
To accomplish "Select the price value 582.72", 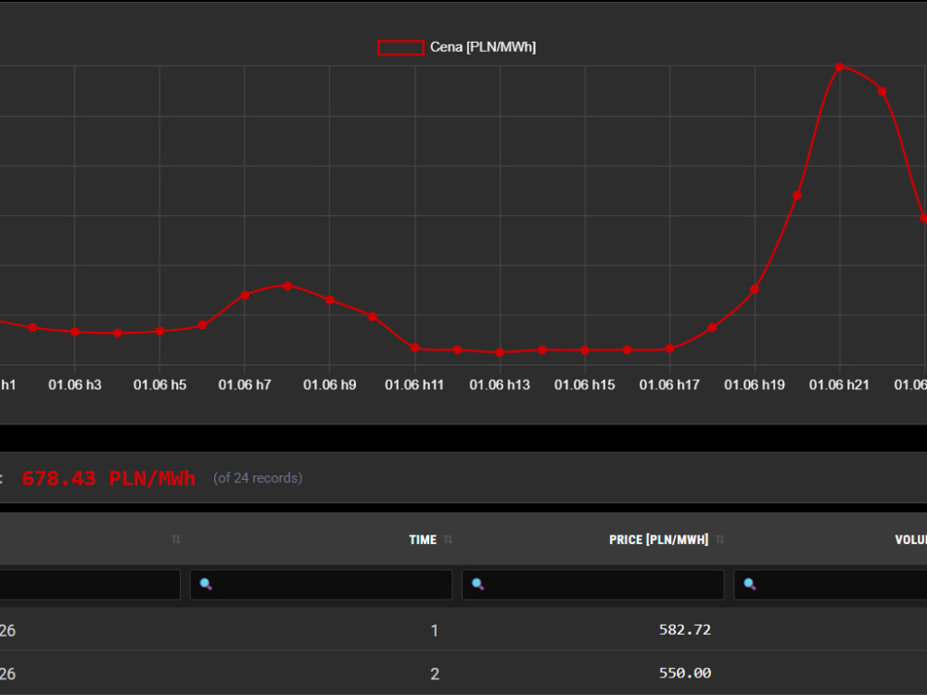I will 685,630.
